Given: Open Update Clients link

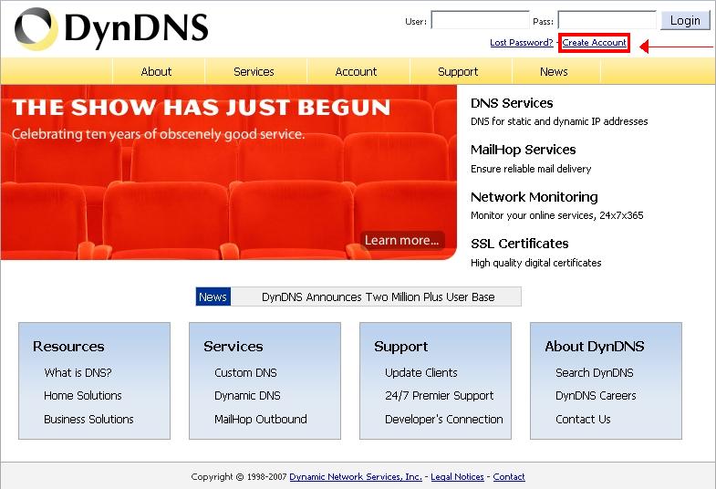Looking at the screenshot, I should coord(421,372).
